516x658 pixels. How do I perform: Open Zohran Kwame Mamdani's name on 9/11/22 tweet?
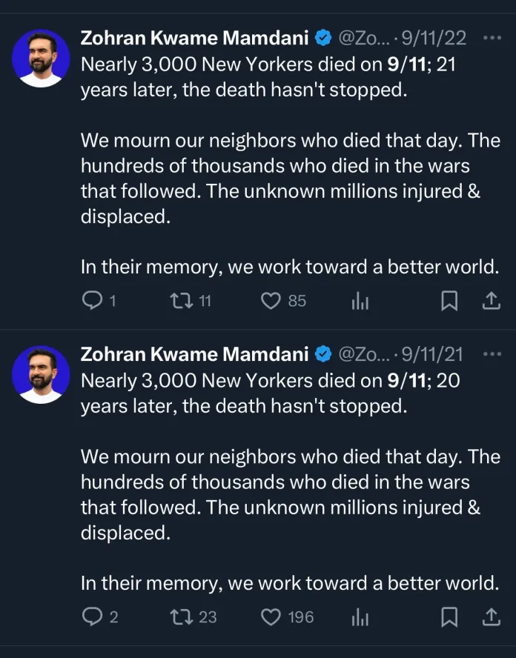(194, 38)
